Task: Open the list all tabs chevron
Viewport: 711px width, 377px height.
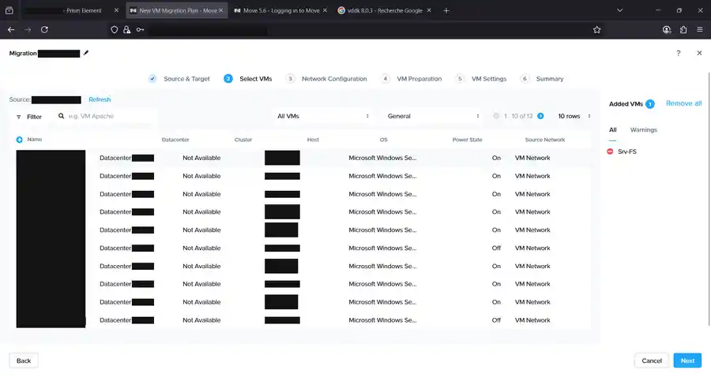Action: [x=619, y=10]
